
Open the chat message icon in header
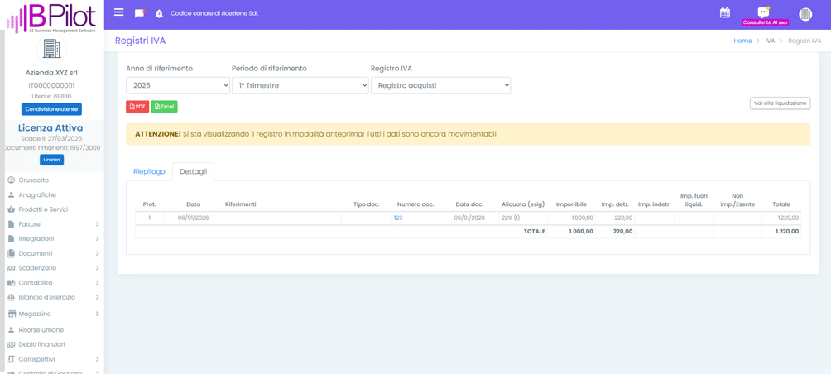pos(139,13)
